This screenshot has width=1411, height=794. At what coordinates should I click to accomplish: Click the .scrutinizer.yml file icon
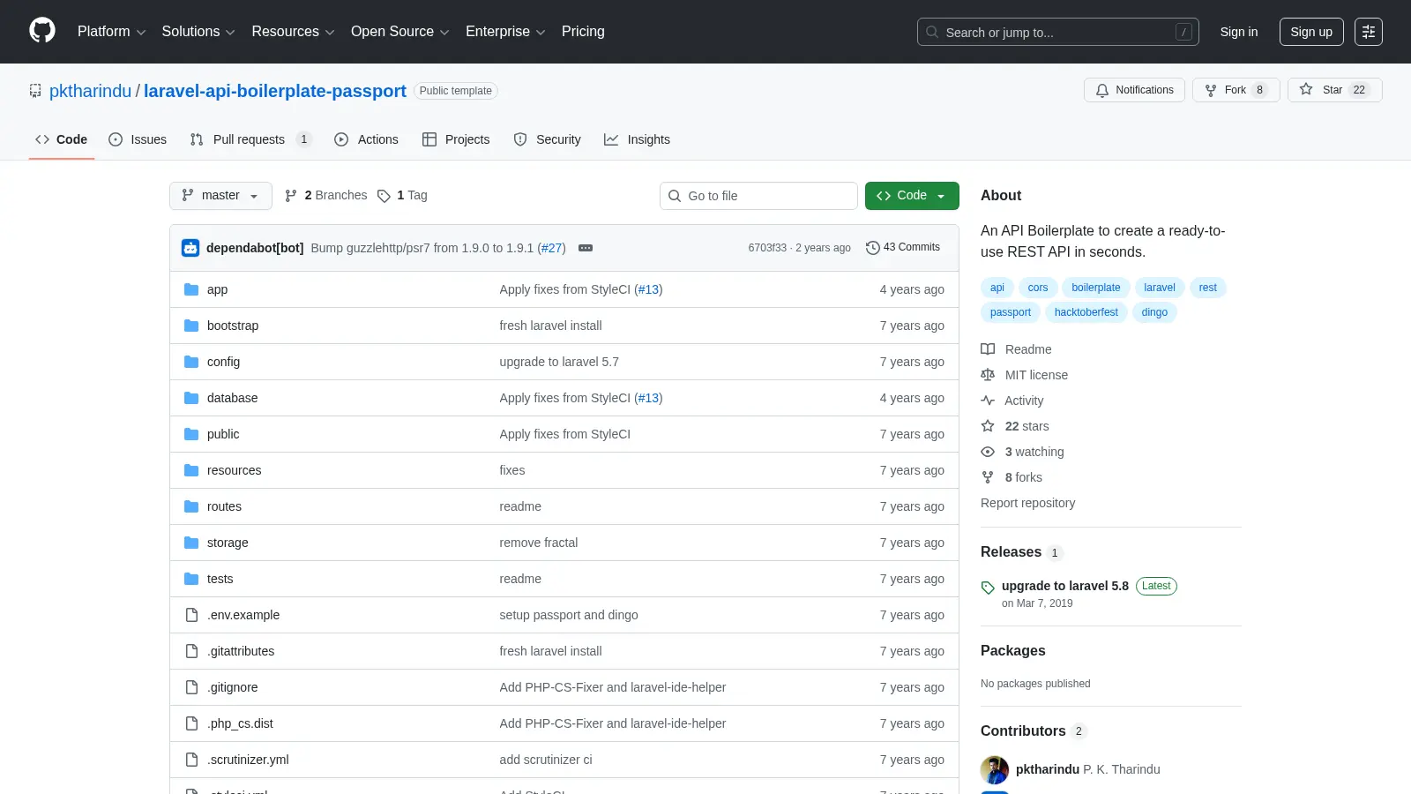tap(191, 760)
